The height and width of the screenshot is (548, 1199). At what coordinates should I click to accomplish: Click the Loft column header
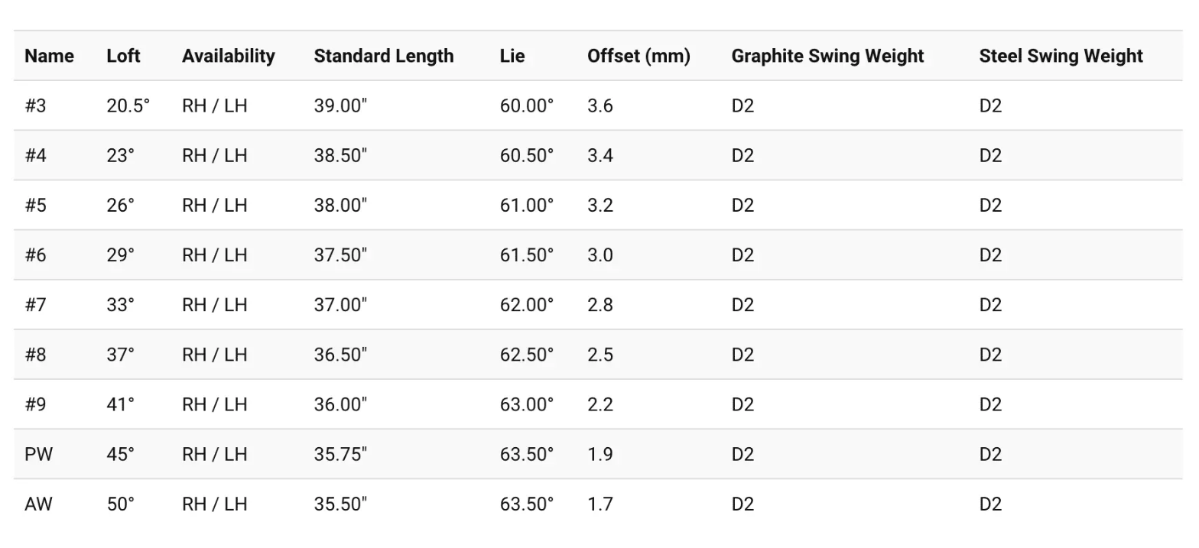pos(123,56)
